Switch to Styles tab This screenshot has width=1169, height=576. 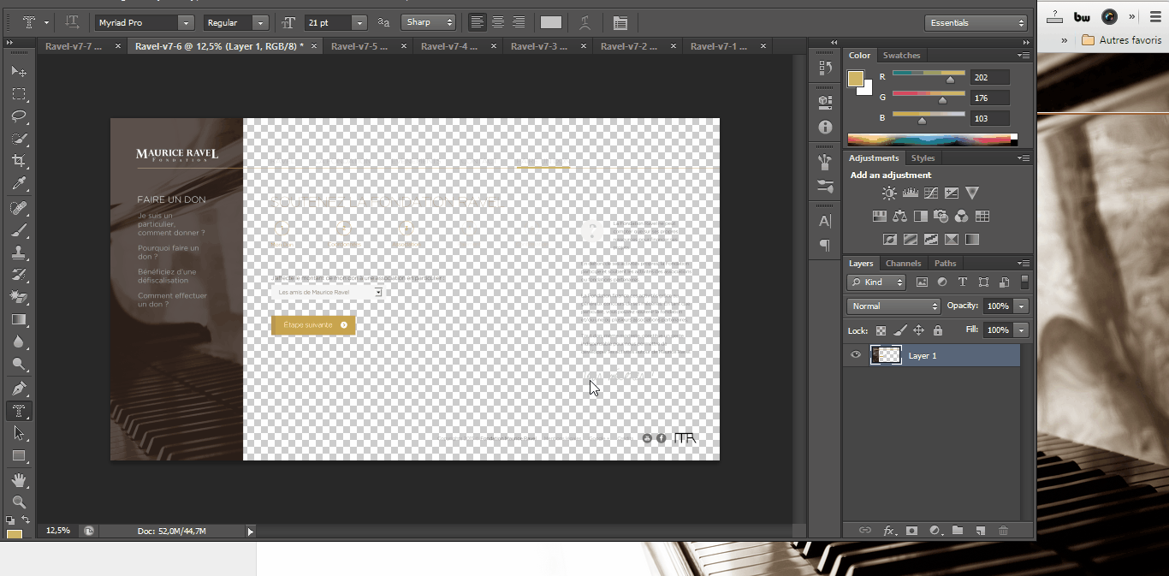click(x=923, y=158)
